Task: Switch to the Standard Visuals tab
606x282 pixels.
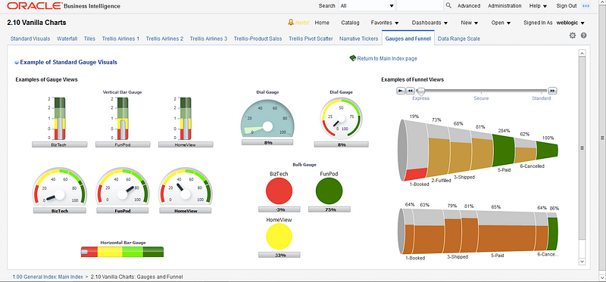Action: pyautogui.click(x=30, y=39)
